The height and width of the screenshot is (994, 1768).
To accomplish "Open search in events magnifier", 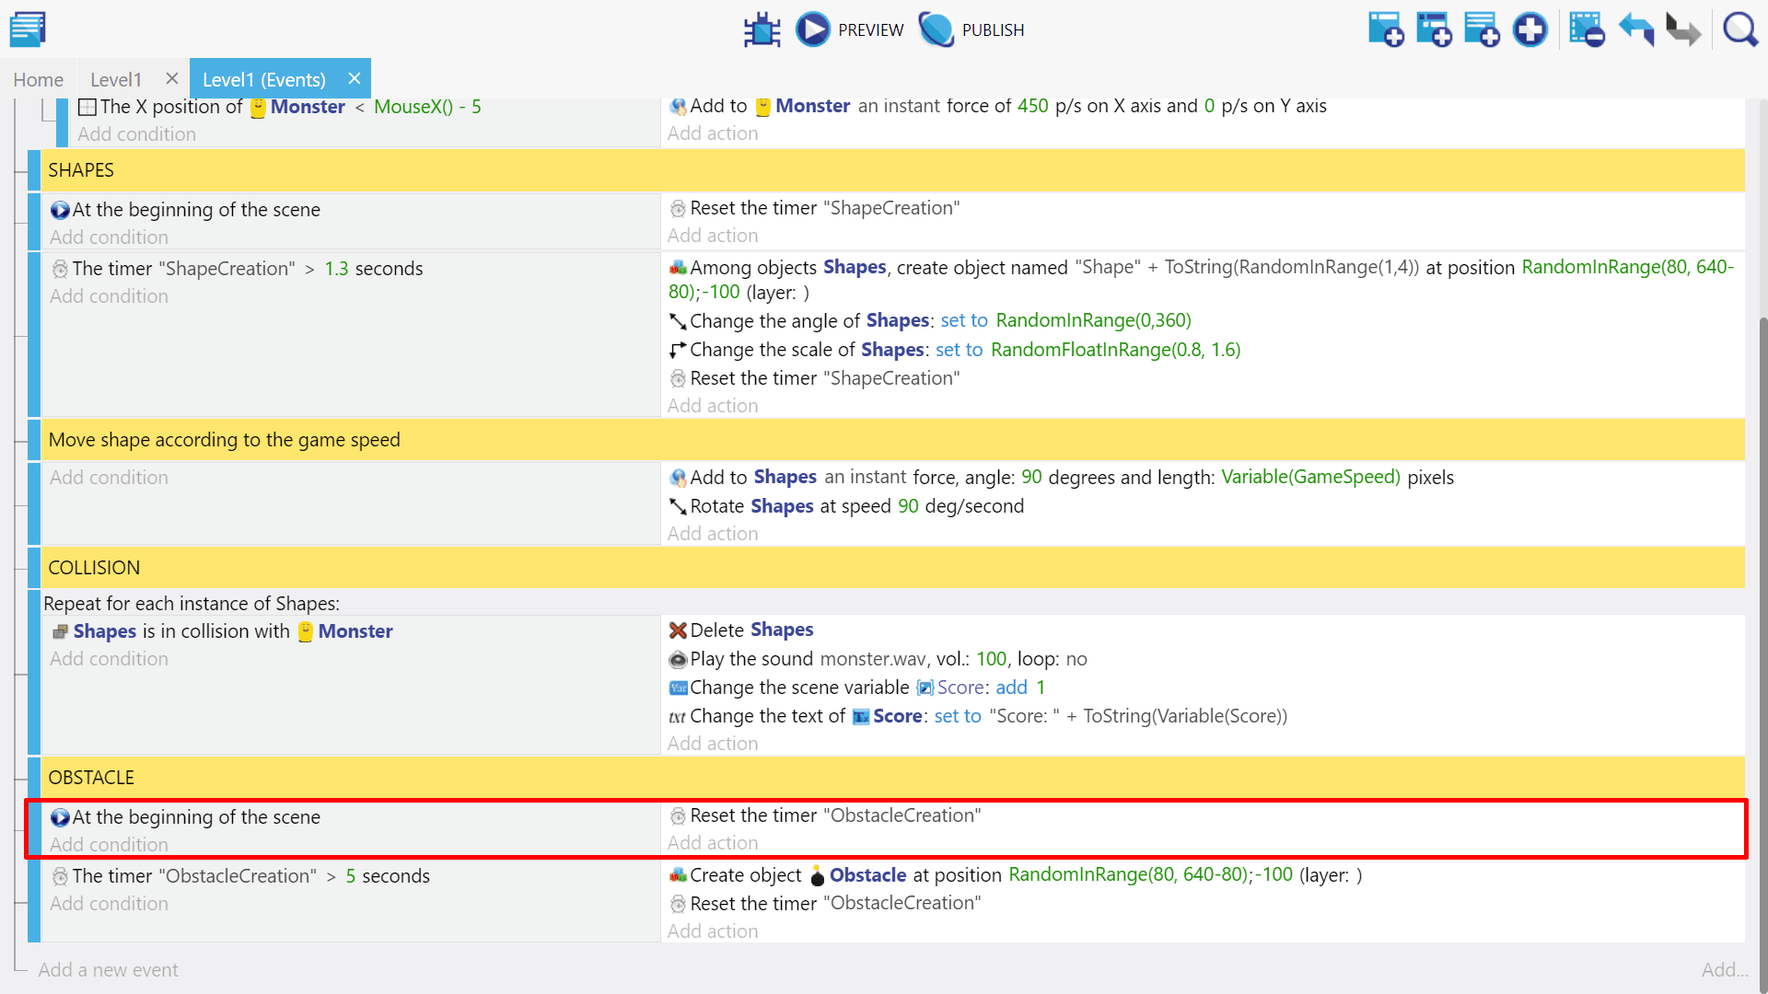I will click(1739, 29).
